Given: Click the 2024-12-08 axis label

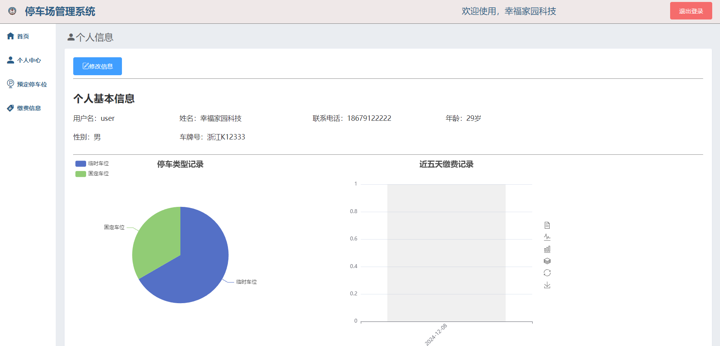Looking at the screenshot, I should (x=436, y=334).
